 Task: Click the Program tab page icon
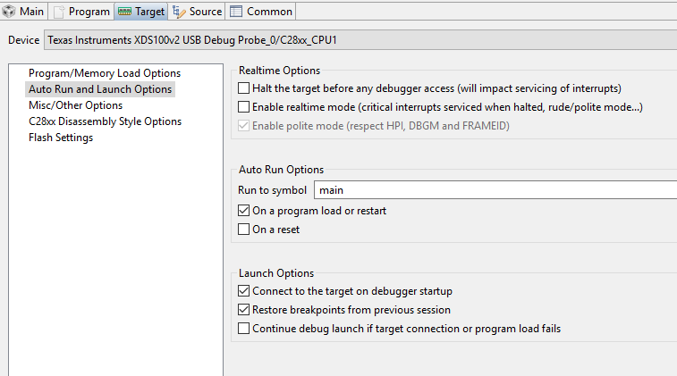(59, 13)
